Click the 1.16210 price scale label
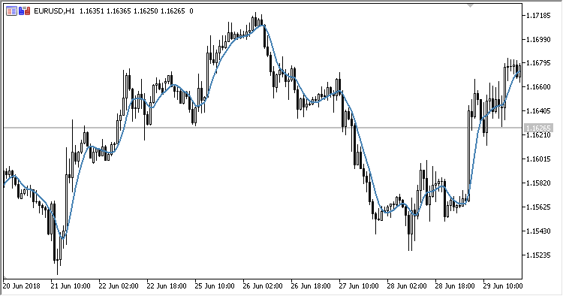This screenshot has width=563, height=296. tap(538, 135)
